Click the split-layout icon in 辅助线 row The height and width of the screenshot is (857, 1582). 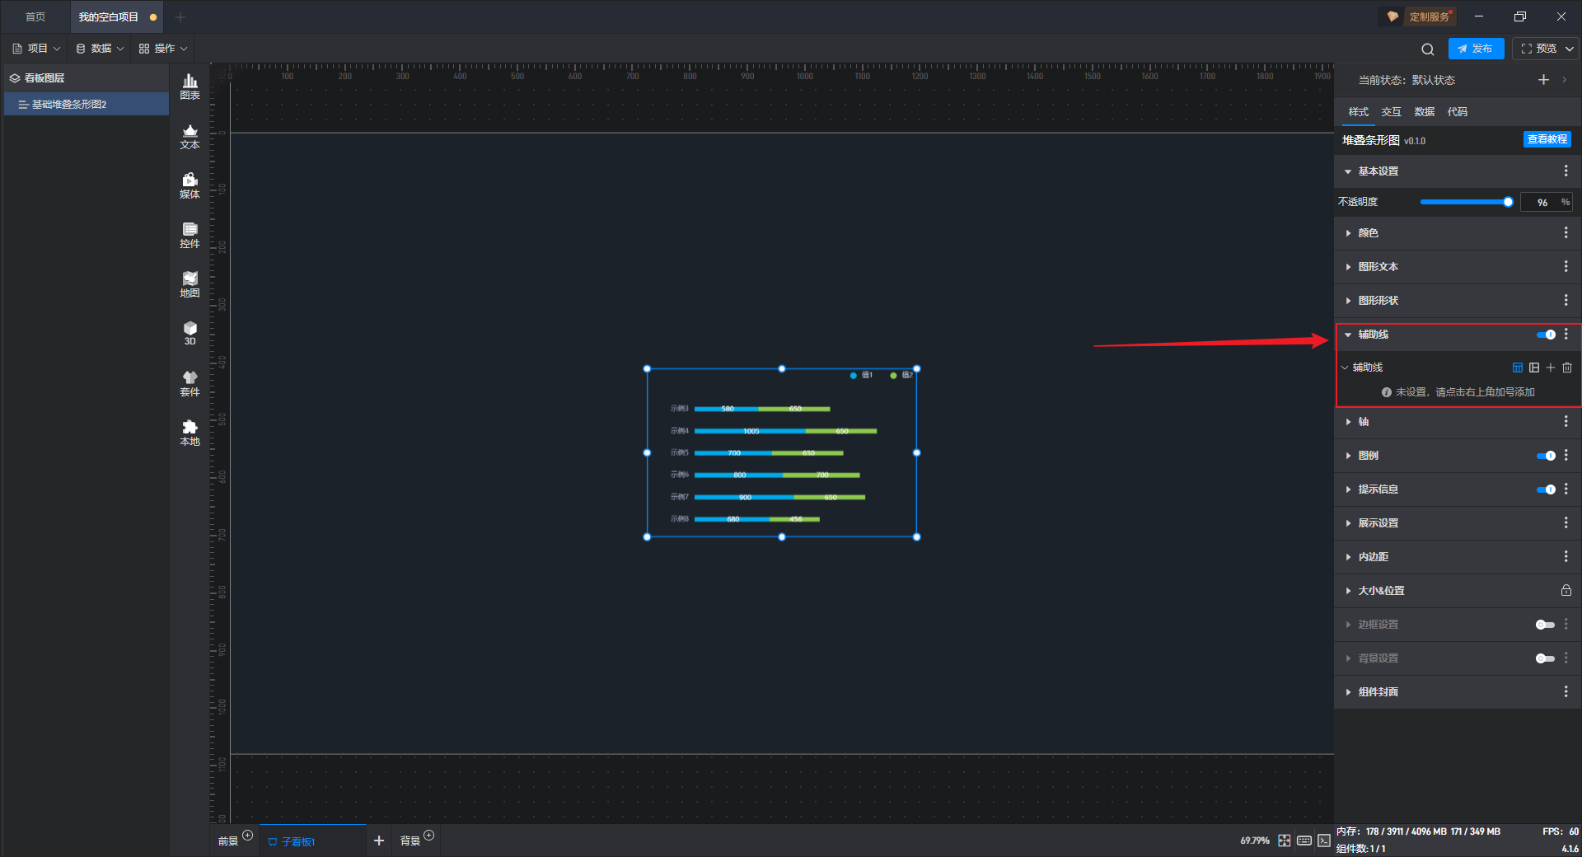click(1534, 368)
